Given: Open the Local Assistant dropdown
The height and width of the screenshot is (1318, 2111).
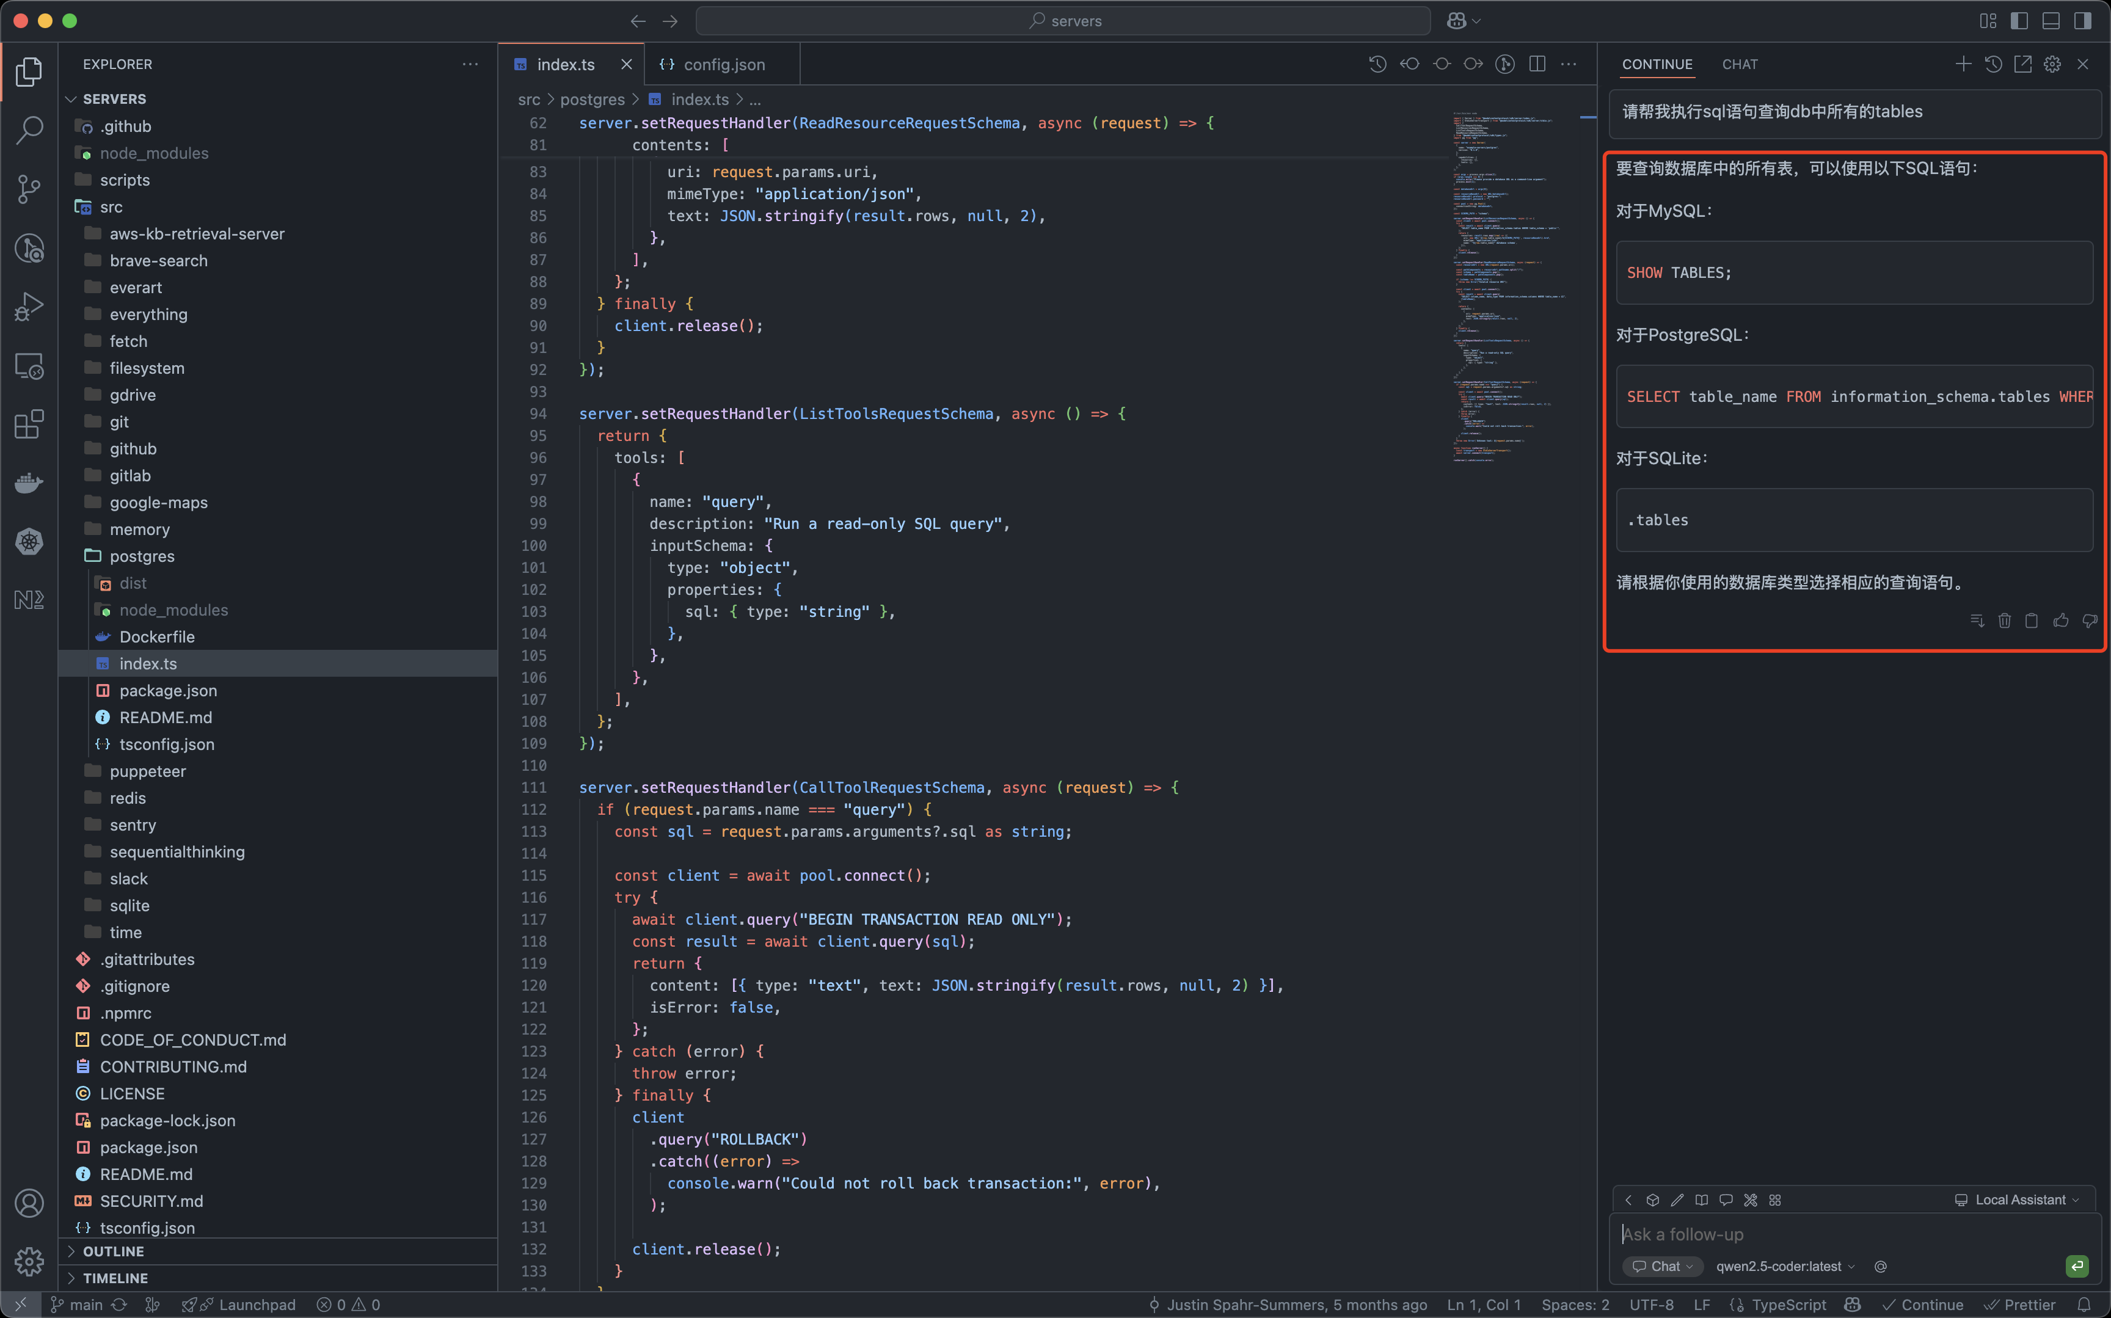Looking at the screenshot, I should (2018, 1200).
